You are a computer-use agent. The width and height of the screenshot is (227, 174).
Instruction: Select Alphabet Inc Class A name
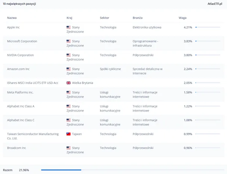pyautogui.click(x=21, y=106)
